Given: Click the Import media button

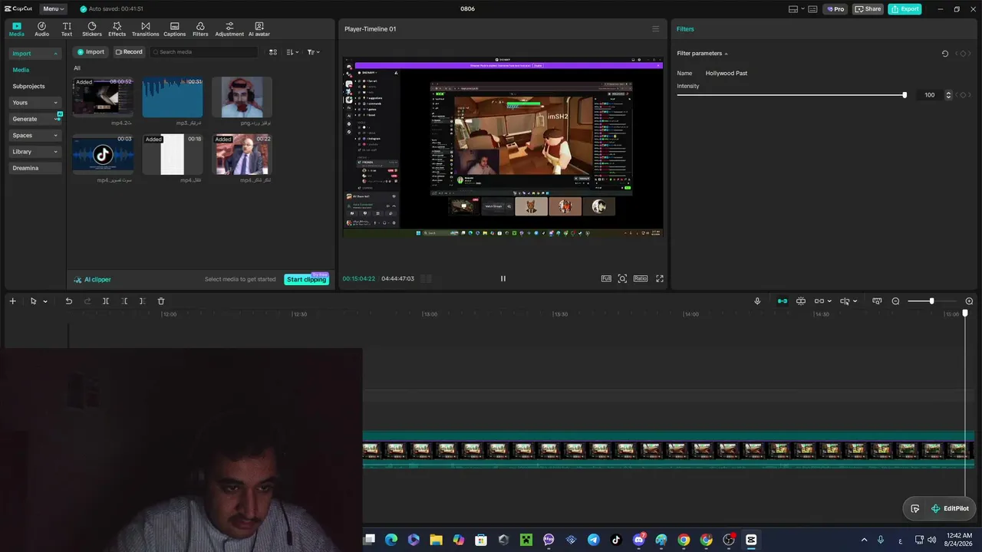Looking at the screenshot, I should point(91,52).
